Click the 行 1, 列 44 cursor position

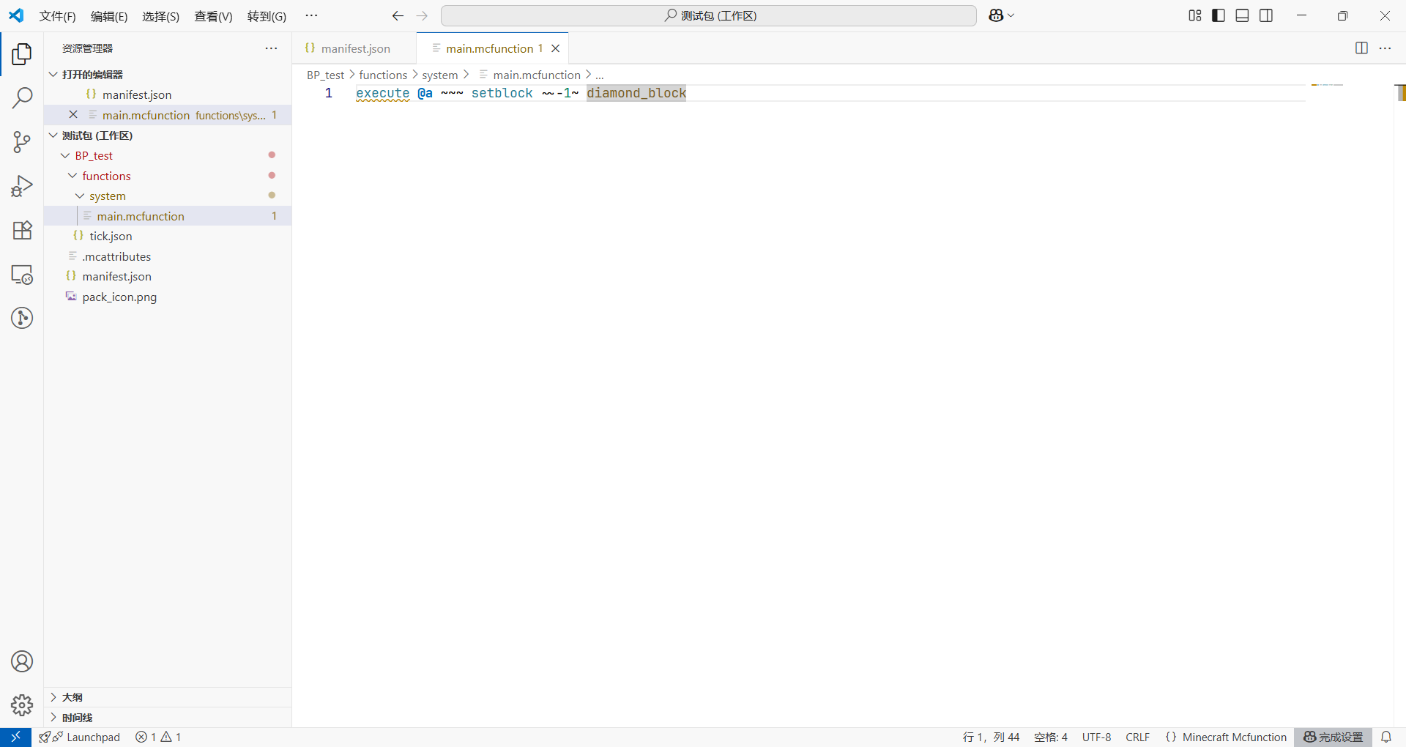click(x=991, y=737)
